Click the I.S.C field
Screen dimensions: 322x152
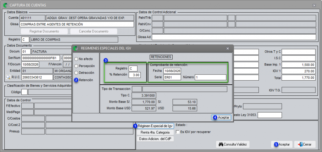click(299, 58)
